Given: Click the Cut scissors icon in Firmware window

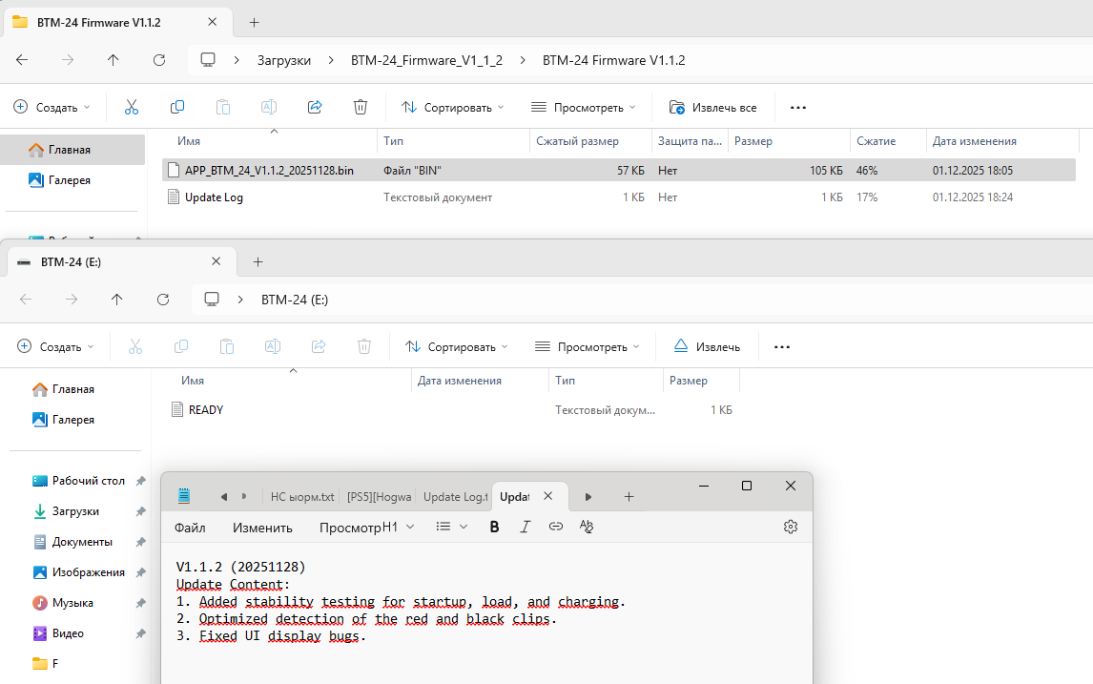Looking at the screenshot, I should click(131, 108).
